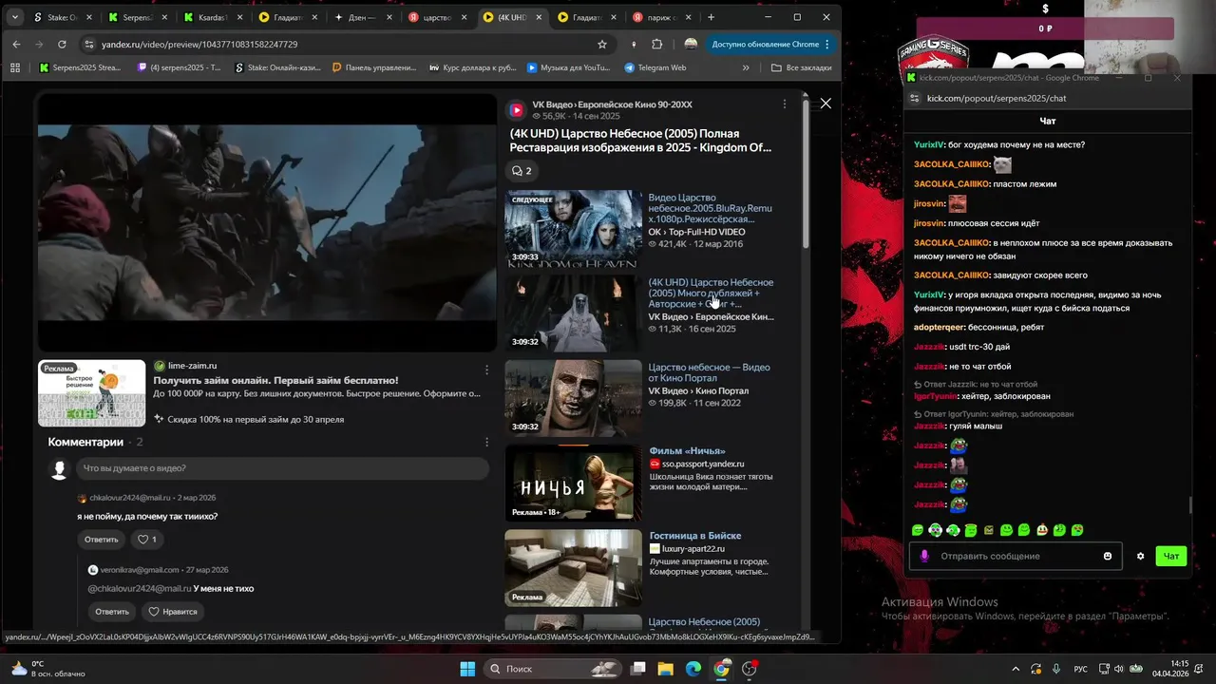This screenshot has height=684, width=1216.
Task: Click the Kick chat scrollbar
Action: 1188,504
